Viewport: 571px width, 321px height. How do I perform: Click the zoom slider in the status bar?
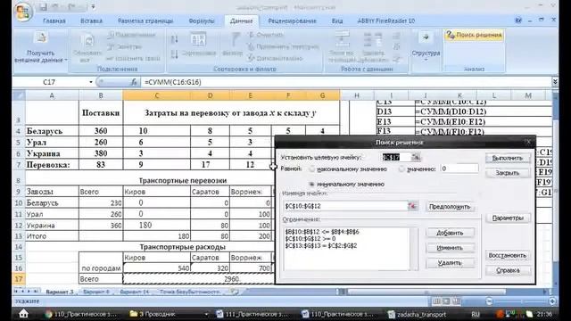[521, 301]
